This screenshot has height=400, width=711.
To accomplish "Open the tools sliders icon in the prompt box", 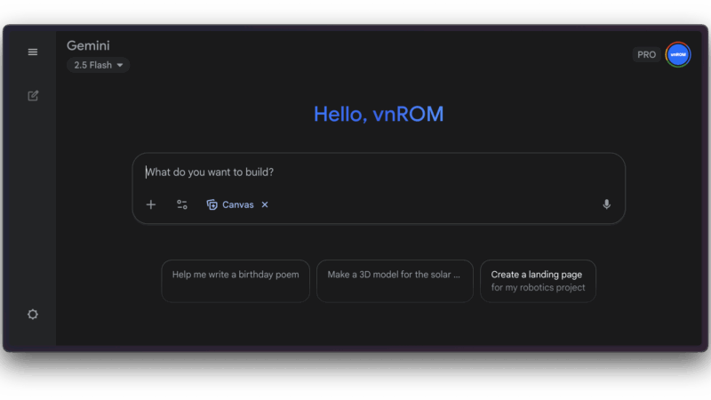I will pos(182,204).
